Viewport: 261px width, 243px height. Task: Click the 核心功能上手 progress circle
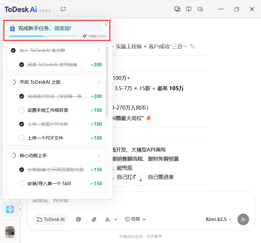pyautogui.click(x=13, y=155)
